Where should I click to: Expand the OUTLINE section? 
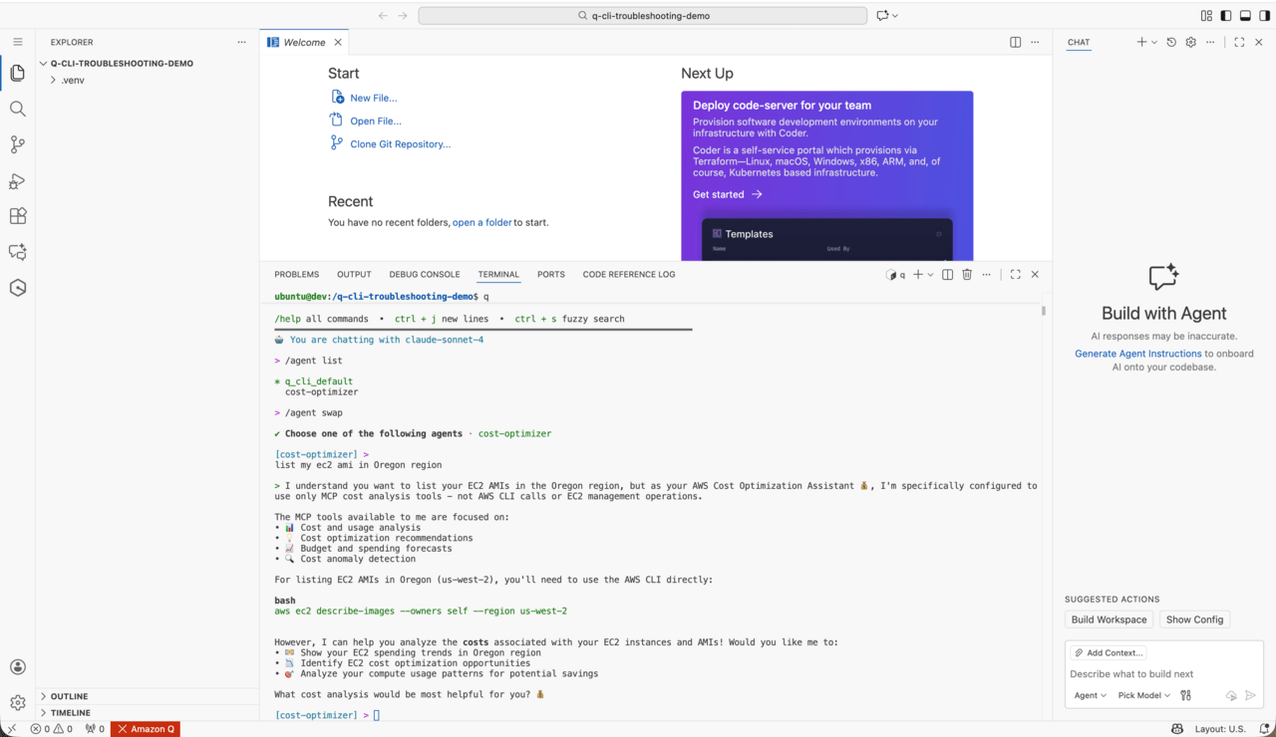69,696
